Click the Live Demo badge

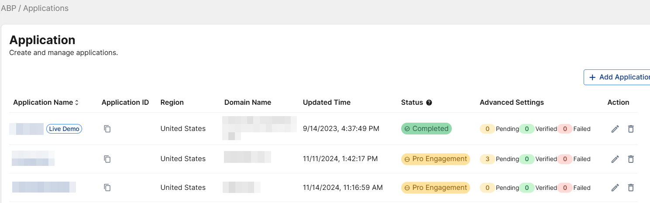(64, 129)
